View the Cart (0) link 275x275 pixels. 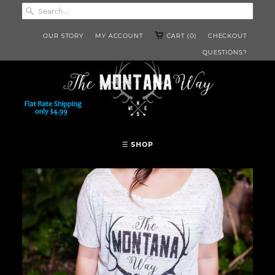[182, 36]
